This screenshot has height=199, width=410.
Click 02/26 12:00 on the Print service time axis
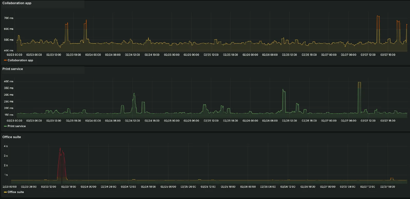pos(290,121)
